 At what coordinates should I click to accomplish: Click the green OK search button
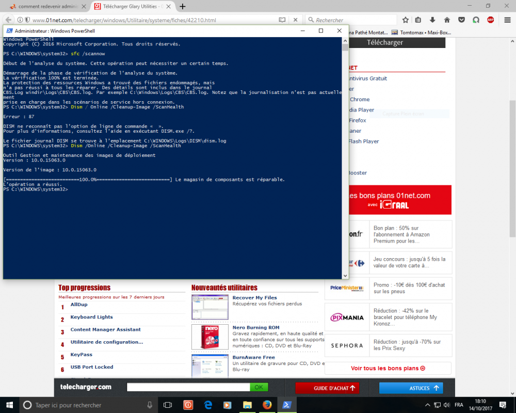tap(259, 387)
